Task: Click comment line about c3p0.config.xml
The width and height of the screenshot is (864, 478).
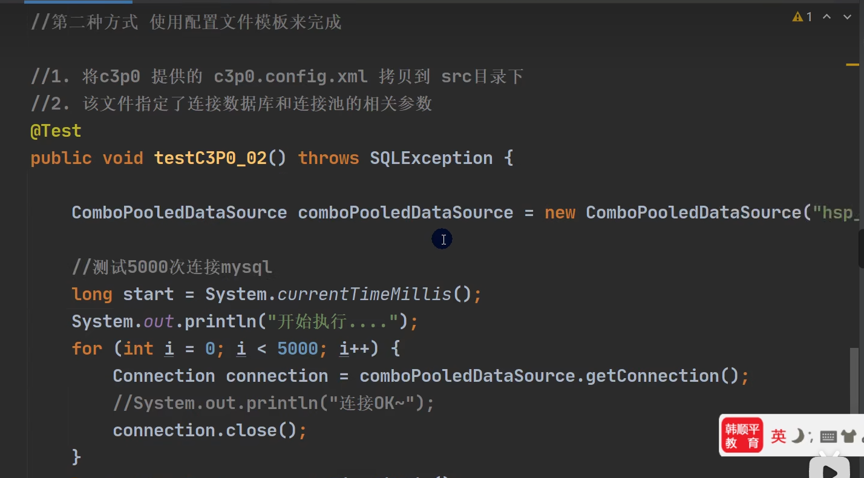Action: click(x=277, y=77)
